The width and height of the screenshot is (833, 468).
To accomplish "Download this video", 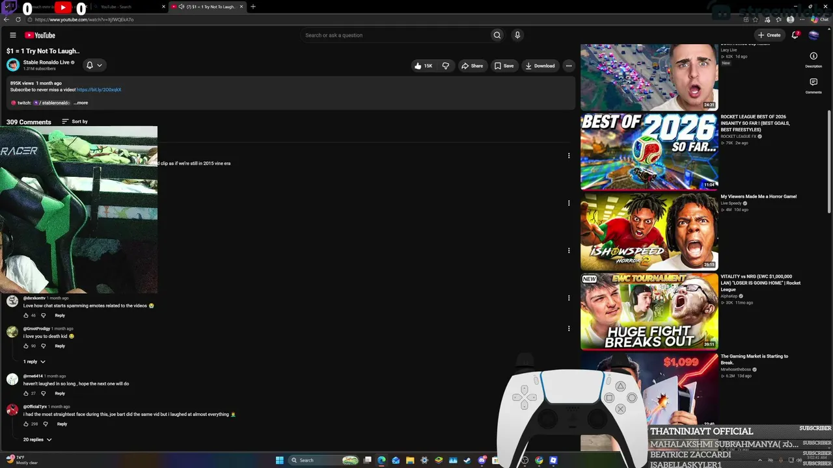I will click(x=540, y=66).
